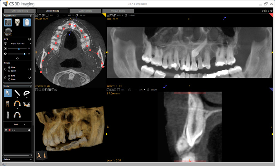Expand the arch curve tool options
This screenshot has width=275, height=166.
click(17, 109)
